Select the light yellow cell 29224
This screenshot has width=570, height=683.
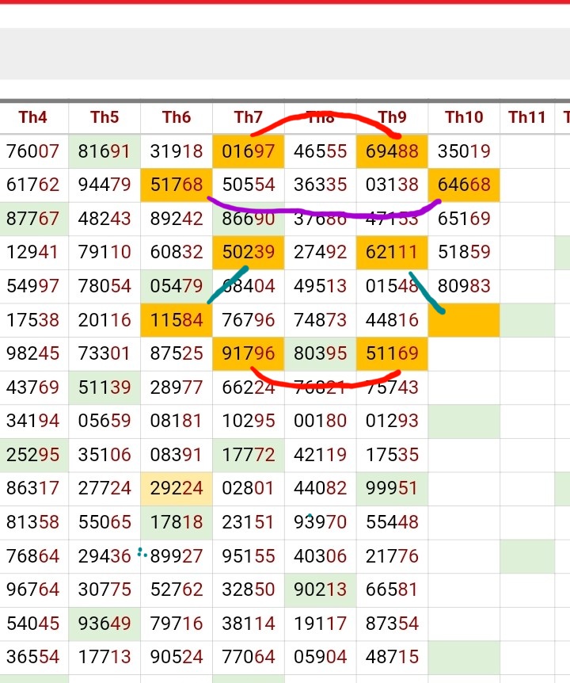177,488
